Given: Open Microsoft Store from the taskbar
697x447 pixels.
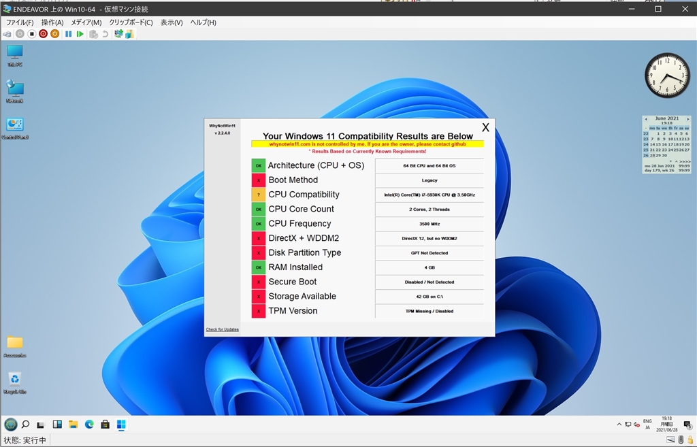Looking at the screenshot, I should point(105,425).
